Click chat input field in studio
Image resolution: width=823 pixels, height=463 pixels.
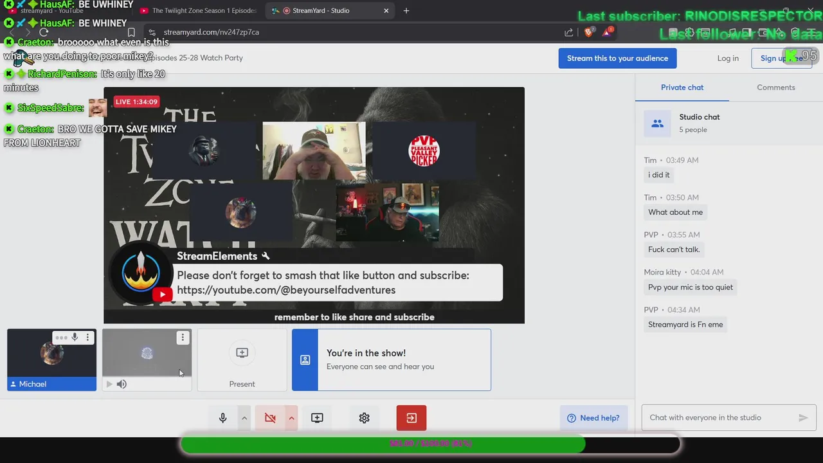pyautogui.click(x=720, y=417)
